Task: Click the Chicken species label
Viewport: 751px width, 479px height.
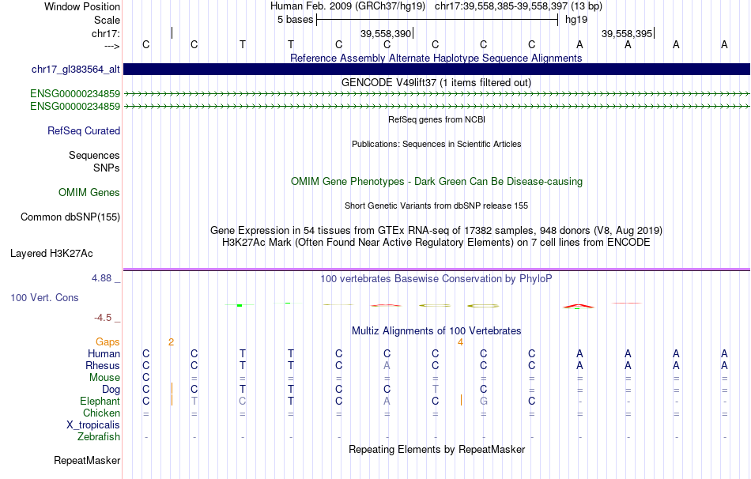Action: (101, 413)
